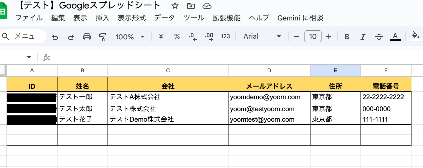The image size is (423, 168).
Task: Click the menu search magnifier icon
Action: (5, 36)
